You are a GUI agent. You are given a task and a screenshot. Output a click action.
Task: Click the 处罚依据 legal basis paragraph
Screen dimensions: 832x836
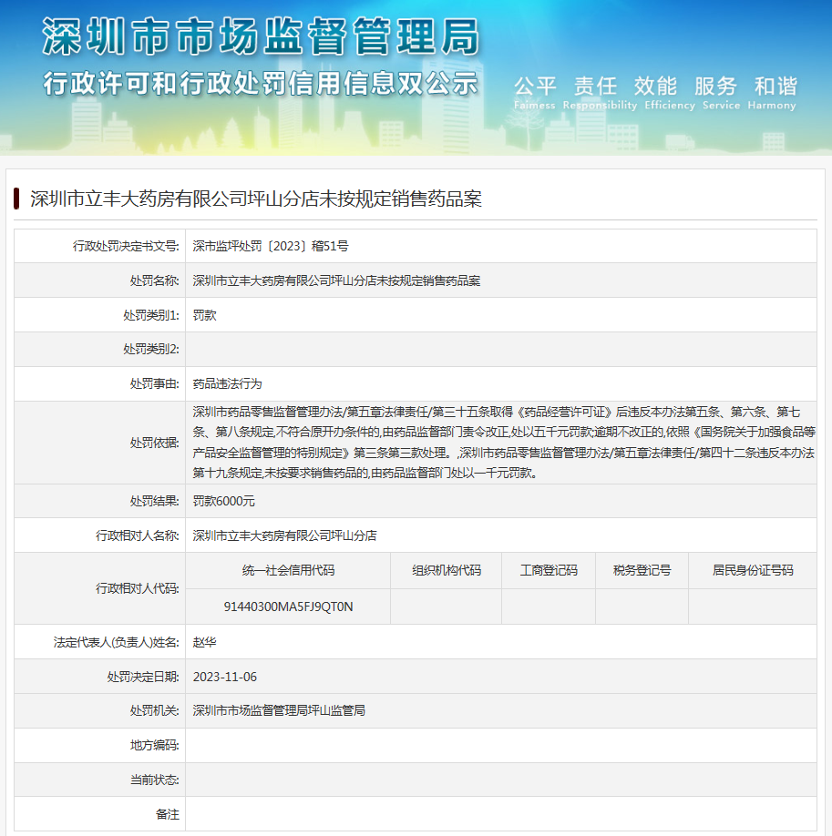[504, 443]
